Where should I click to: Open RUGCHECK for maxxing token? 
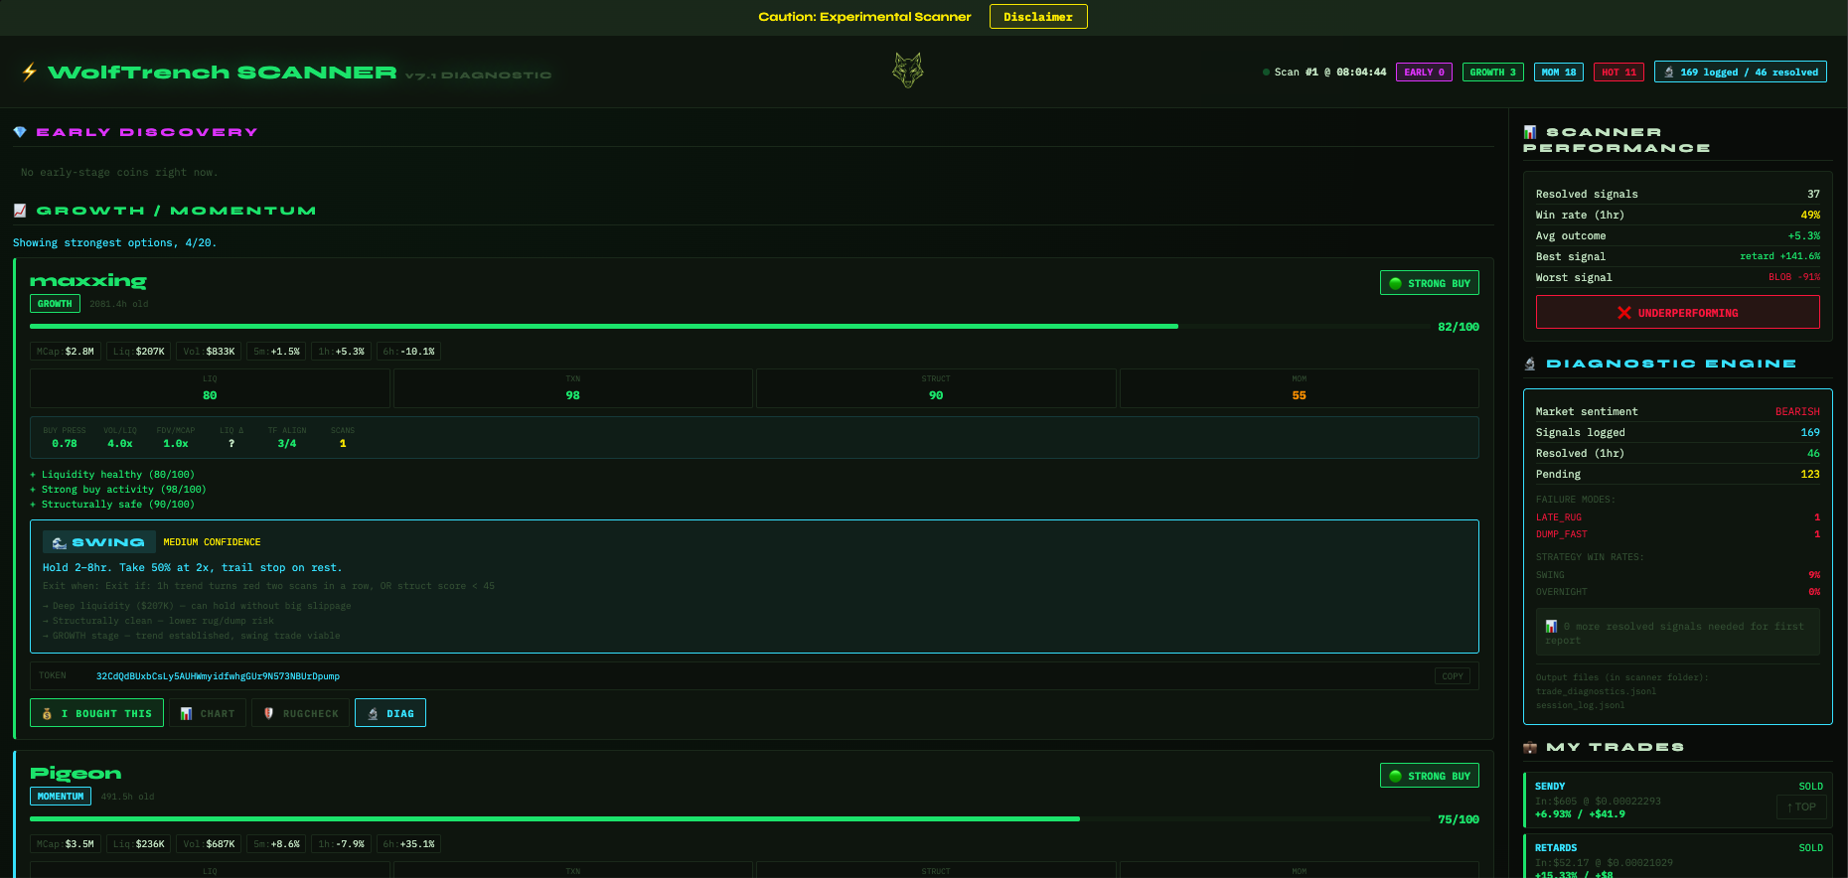pyautogui.click(x=300, y=713)
